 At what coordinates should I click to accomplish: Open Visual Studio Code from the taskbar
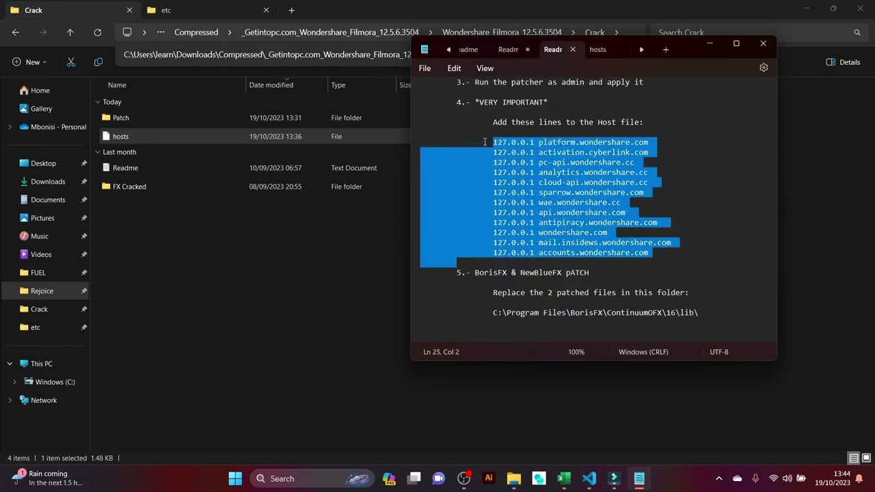[x=589, y=478]
